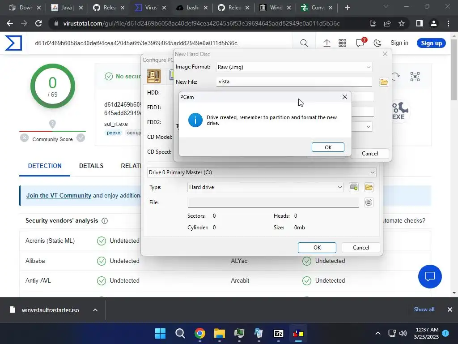This screenshot has width=458, height=344.
Task: Click Cancel in New Hard Disc dialog
Action: pyautogui.click(x=370, y=154)
